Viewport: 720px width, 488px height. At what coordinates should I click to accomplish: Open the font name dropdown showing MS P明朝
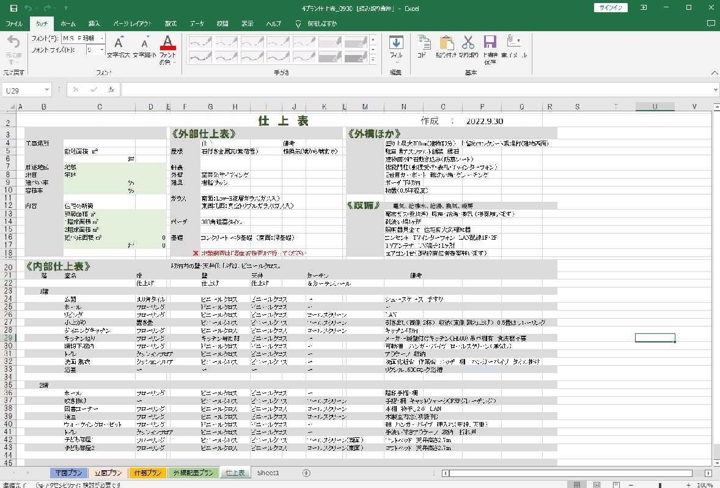[x=102, y=38]
